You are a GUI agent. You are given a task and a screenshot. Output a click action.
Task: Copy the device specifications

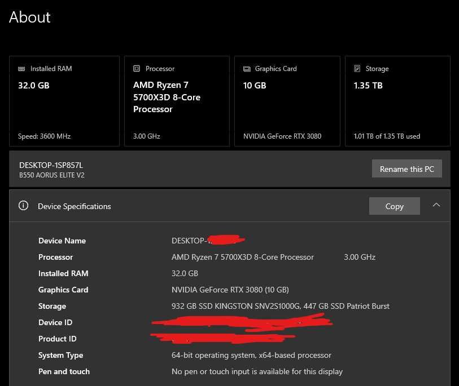pos(394,206)
